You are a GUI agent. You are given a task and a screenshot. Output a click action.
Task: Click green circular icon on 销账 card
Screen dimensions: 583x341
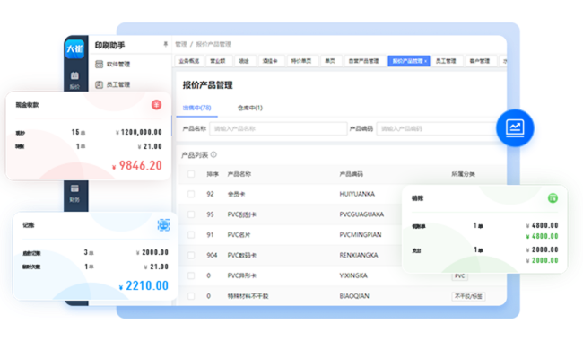pos(553,197)
